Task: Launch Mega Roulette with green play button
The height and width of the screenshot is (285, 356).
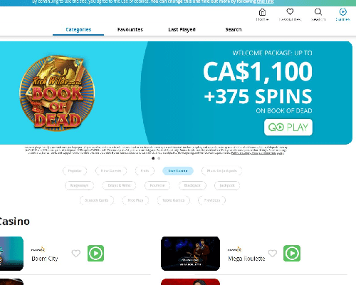Action: (292, 253)
